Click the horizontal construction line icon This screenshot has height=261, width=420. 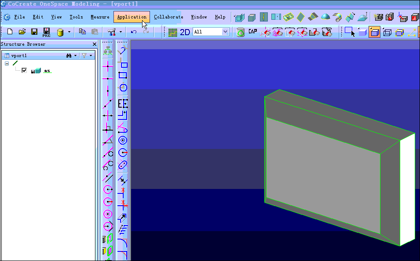(x=108, y=79)
